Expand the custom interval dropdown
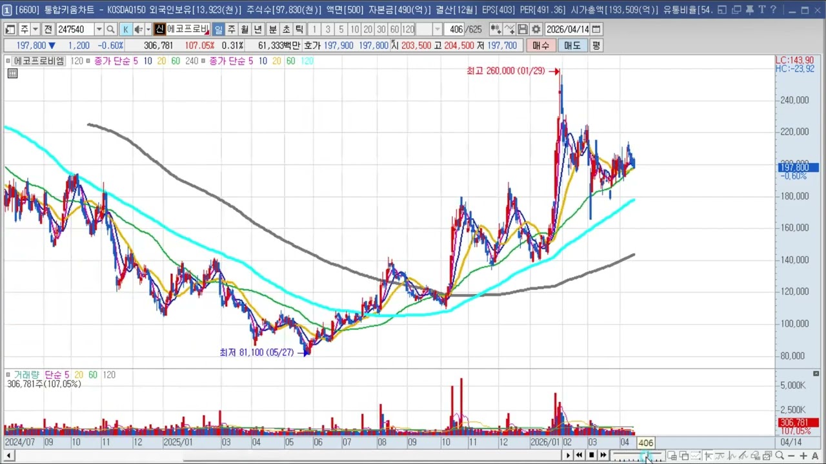Image resolution: width=826 pixels, height=464 pixels. coord(438,30)
